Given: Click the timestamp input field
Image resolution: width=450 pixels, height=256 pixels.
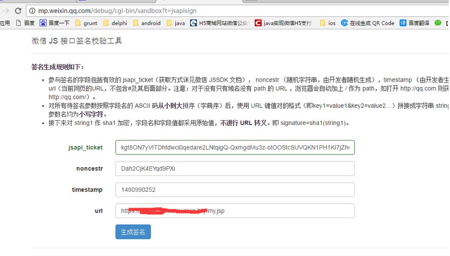Looking at the screenshot, I should 235,190.
